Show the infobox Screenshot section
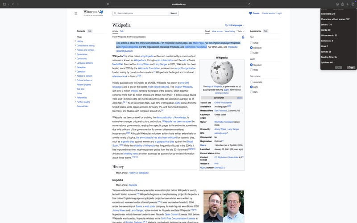This screenshot has height=223, width=357. [240, 98]
